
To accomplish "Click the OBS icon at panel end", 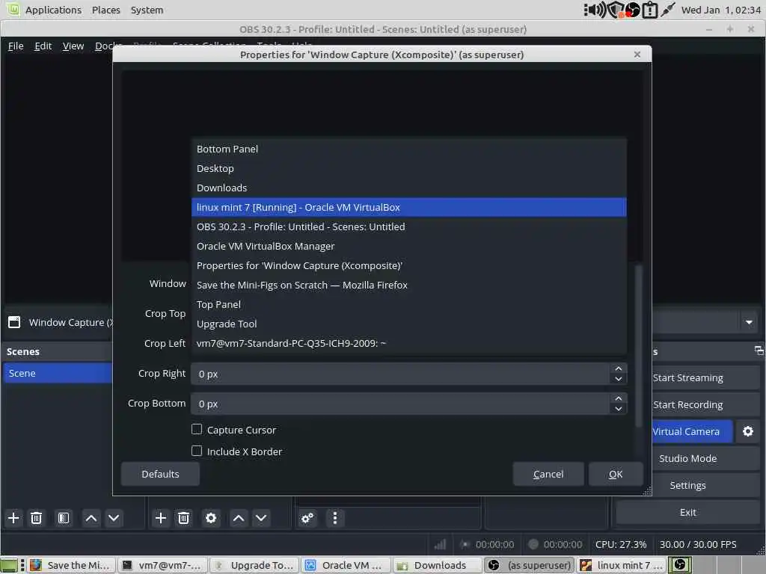I will point(679,565).
